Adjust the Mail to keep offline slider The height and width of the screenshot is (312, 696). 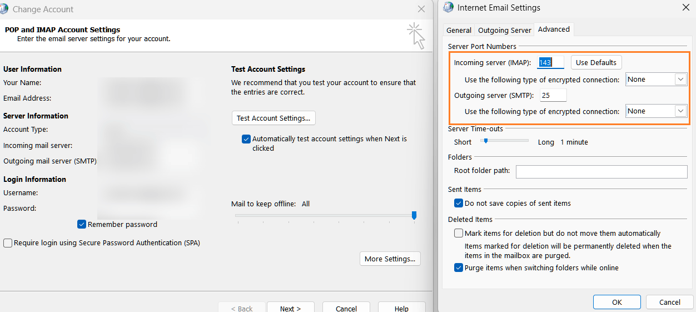(414, 215)
